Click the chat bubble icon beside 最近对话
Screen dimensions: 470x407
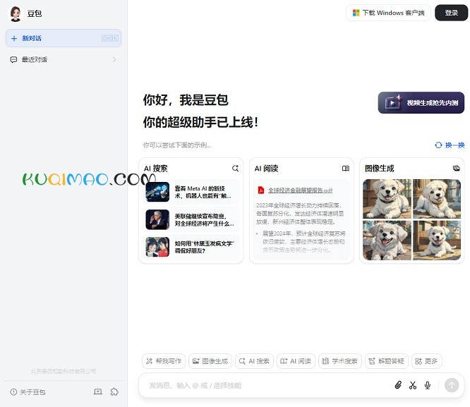13,60
